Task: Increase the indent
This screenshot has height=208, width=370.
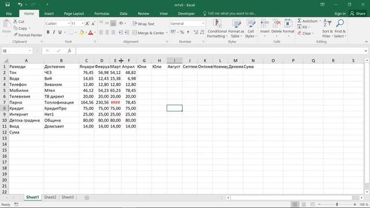Action: click(127, 32)
